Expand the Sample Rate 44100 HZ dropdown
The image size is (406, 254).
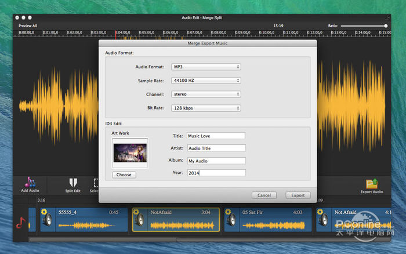(205, 81)
